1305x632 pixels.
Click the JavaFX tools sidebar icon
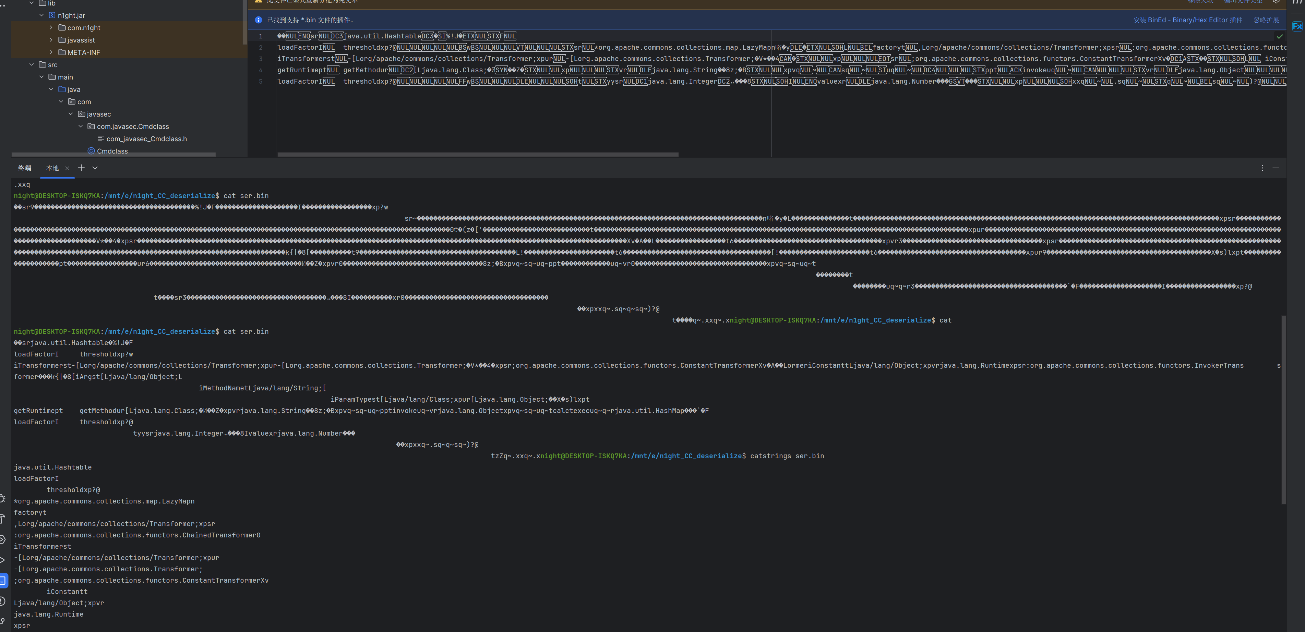coord(1297,26)
